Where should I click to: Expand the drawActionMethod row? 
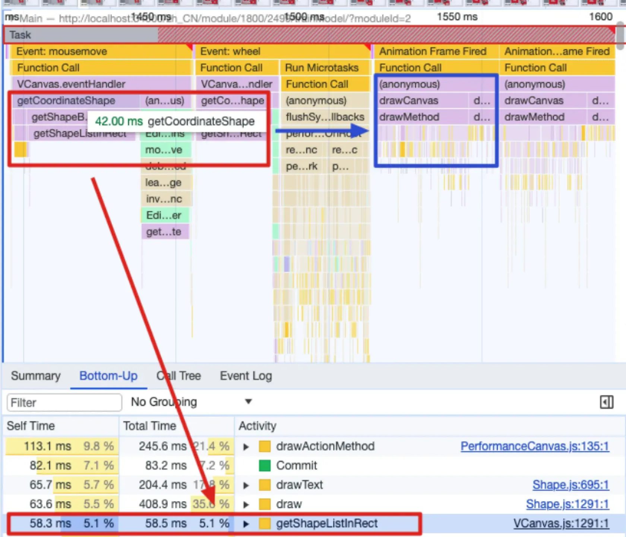(246, 447)
